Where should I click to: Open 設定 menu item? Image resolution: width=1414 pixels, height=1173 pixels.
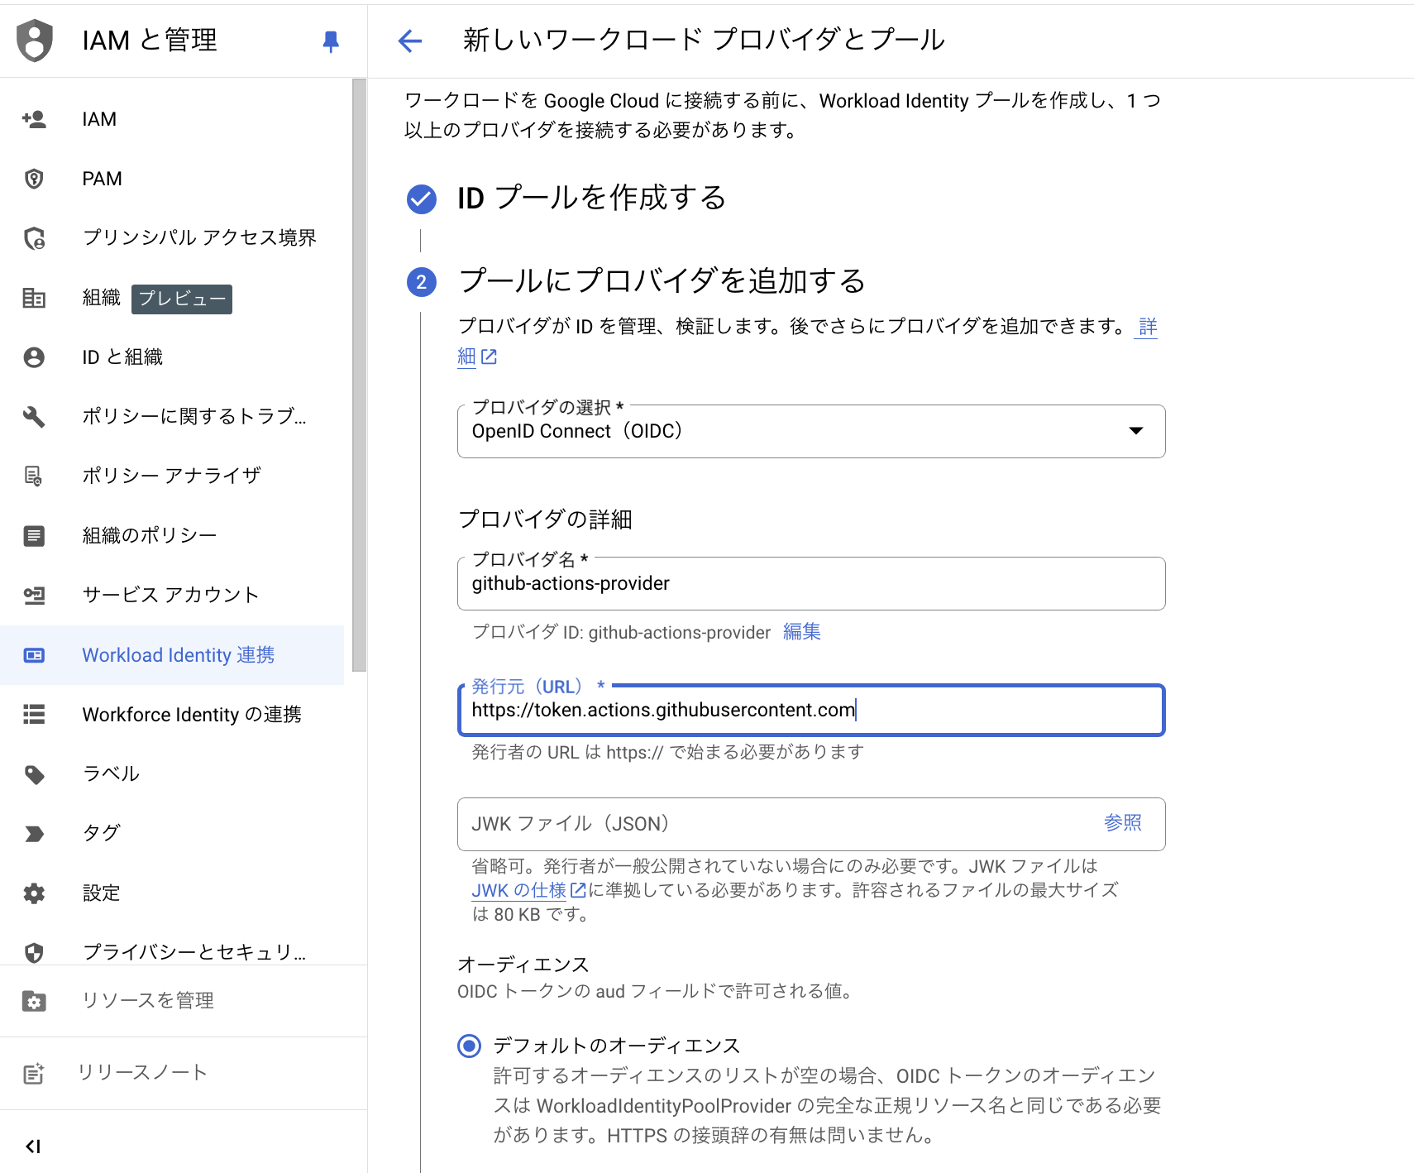[172, 893]
